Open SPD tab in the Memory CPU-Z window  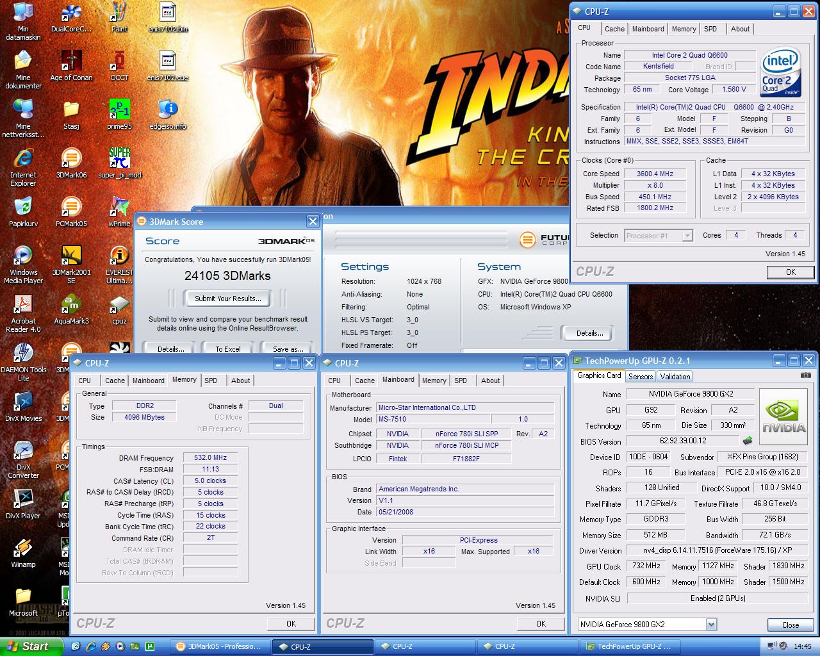pyautogui.click(x=211, y=381)
